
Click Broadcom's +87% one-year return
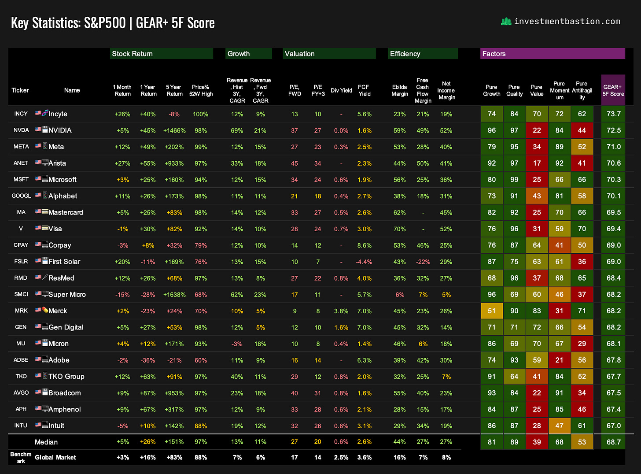click(148, 393)
